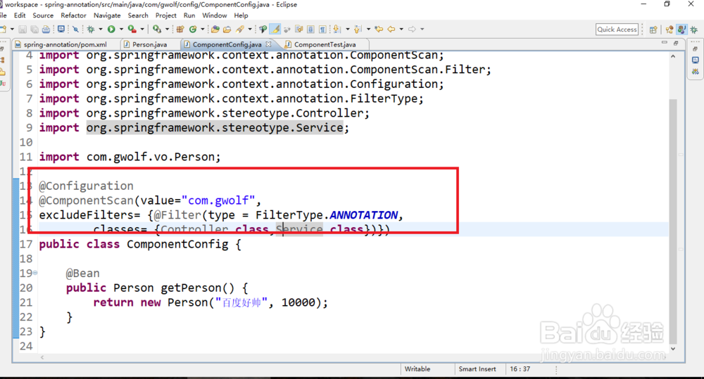This screenshot has width=704, height=379.
Task: Open the New wizard dropdown arrow
Action: tap(12, 29)
